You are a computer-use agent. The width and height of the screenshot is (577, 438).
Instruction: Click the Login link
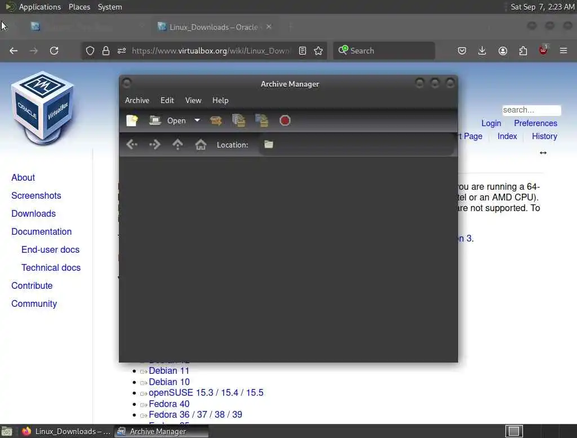[491, 123]
